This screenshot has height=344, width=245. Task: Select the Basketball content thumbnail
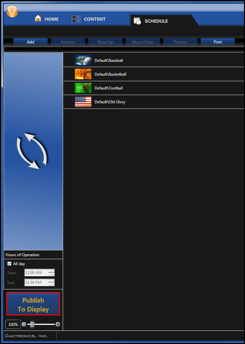83,74
